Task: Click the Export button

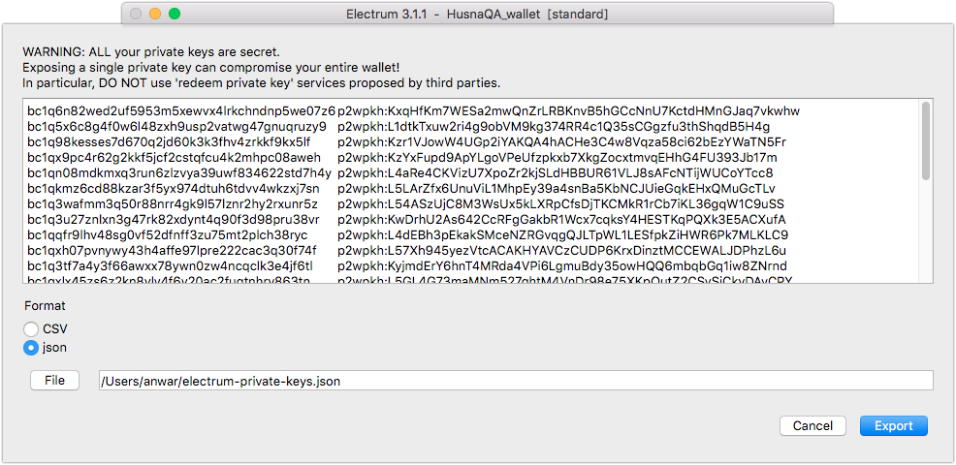Action: [893, 426]
